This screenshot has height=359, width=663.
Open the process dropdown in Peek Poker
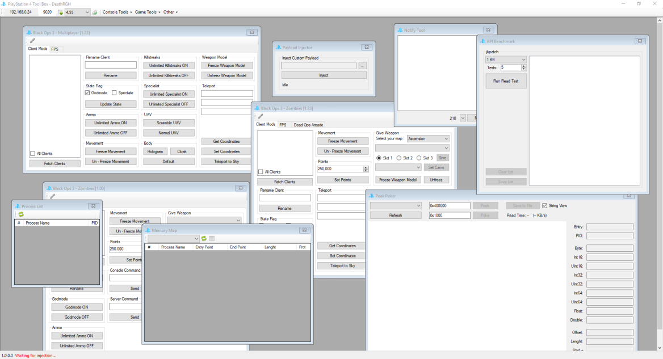[x=396, y=206]
